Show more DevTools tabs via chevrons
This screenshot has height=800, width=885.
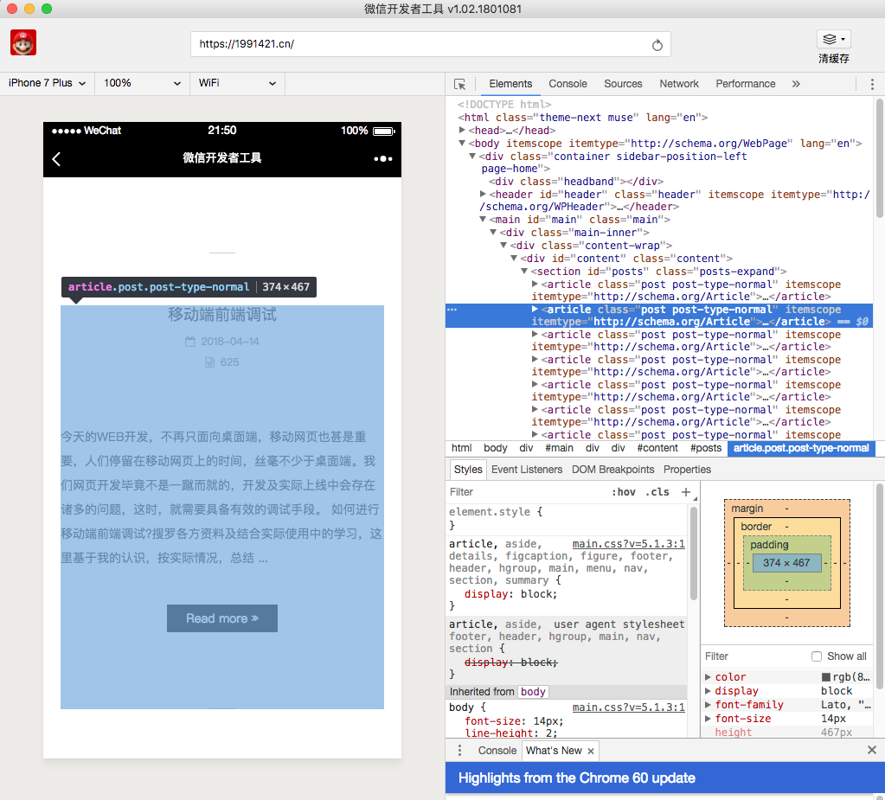tap(796, 84)
